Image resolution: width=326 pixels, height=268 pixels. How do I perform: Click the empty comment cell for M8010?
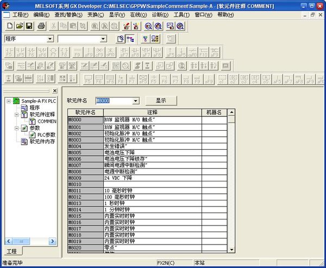[x=152, y=184]
